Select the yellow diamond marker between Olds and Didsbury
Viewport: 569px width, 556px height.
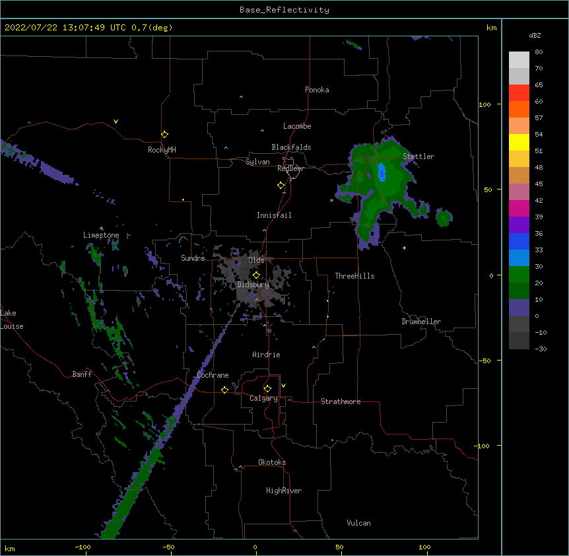coord(256,275)
